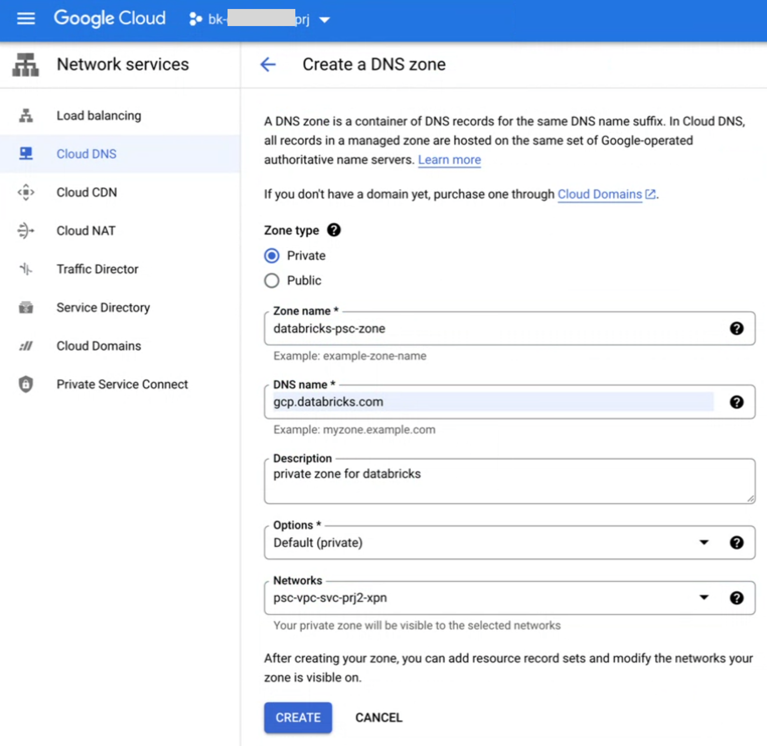This screenshot has height=746, width=767.
Task: Click the Network services title
Action: (123, 64)
